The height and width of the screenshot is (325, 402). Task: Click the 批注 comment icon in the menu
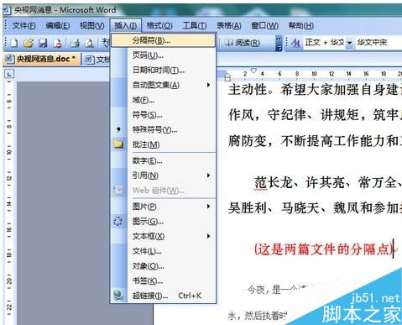point(118,144)
